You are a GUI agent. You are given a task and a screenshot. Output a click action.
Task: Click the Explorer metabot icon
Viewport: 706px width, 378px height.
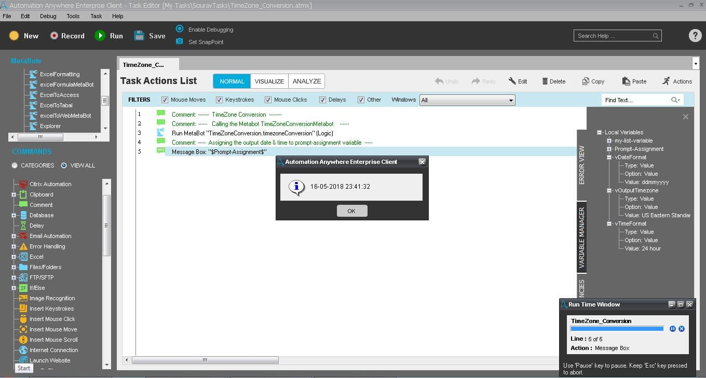33,126
